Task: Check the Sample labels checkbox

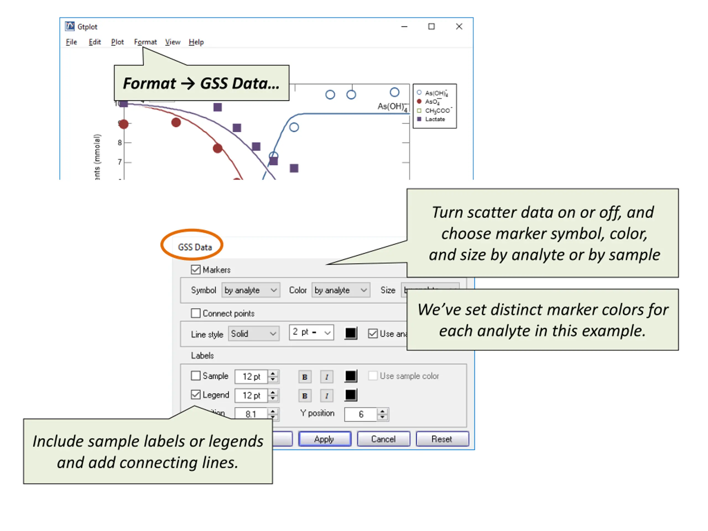Action: click(x=196, y=376)
